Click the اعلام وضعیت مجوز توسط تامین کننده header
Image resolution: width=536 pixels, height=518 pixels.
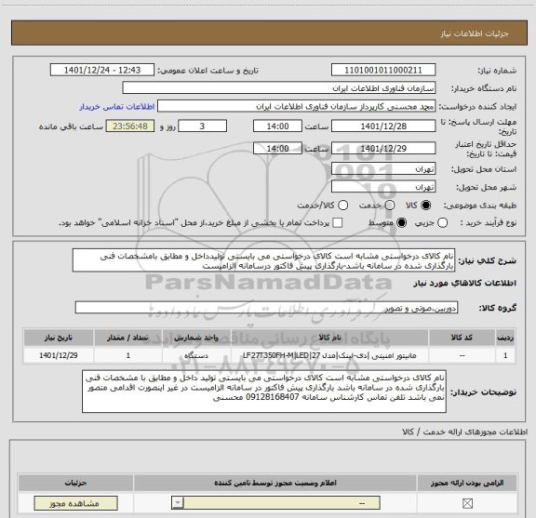275,483
